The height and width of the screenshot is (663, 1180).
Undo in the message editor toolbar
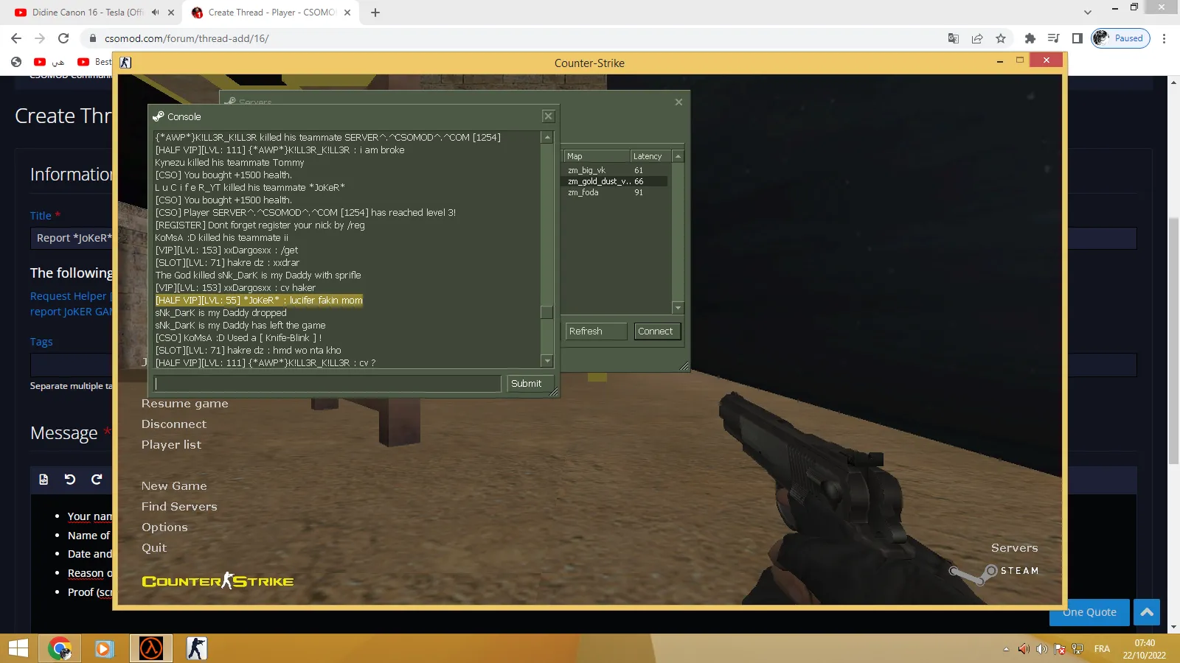coord(70,480)
